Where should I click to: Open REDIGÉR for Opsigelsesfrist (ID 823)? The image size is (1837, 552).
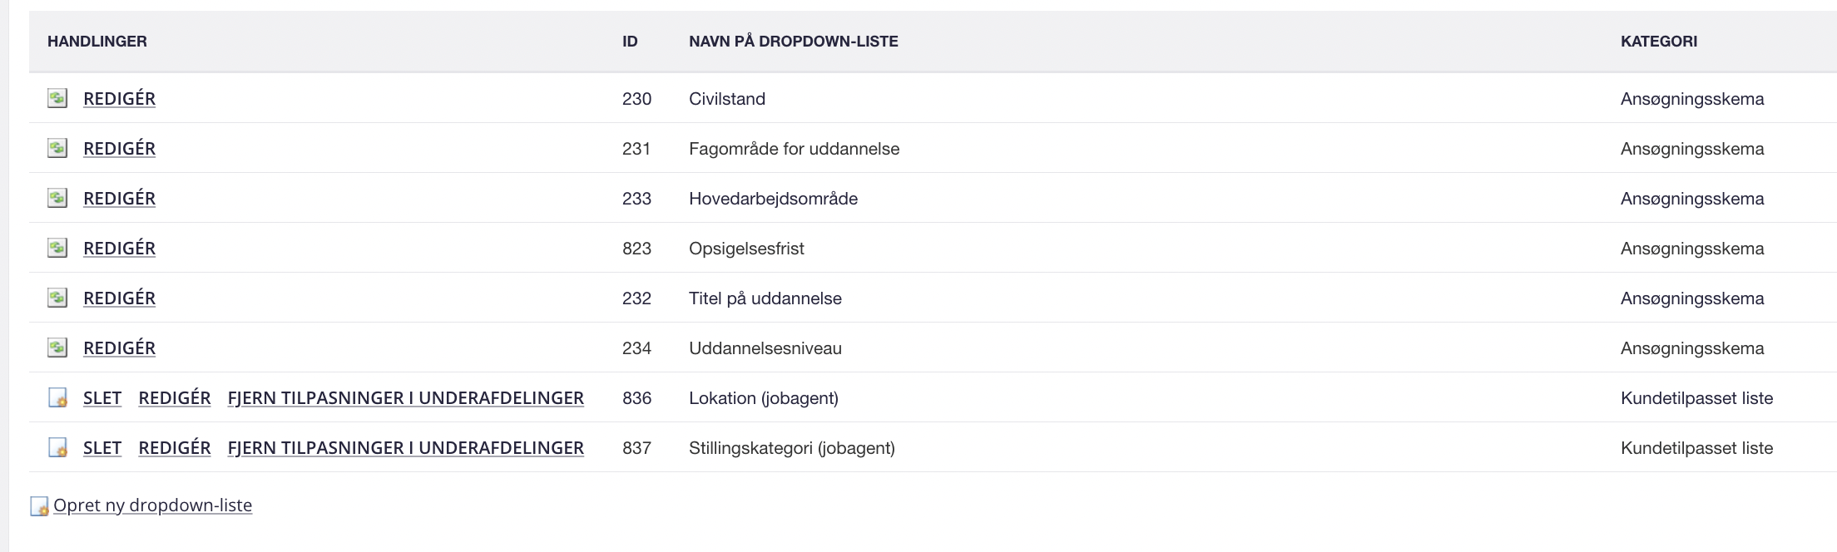(x=119, y=248)
